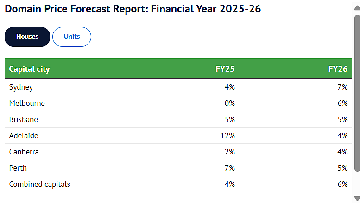Click the scrollbar down arrow

pos(357,198)
